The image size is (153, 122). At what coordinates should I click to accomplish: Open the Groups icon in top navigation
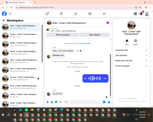click(90, 14)
